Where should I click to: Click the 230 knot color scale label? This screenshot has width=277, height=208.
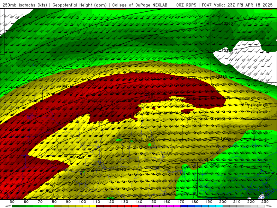(265, 202)
